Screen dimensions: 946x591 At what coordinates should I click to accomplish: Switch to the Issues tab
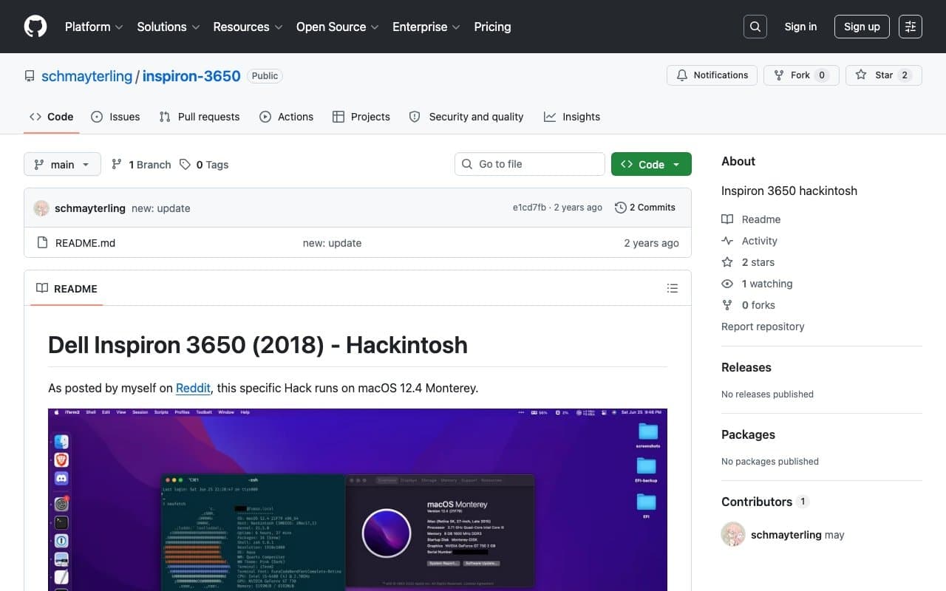pyautogui.click(x=115, y=117)
